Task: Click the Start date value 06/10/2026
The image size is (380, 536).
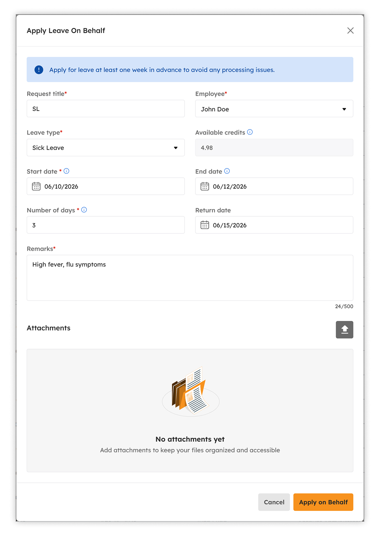Action: click(61, 187)
